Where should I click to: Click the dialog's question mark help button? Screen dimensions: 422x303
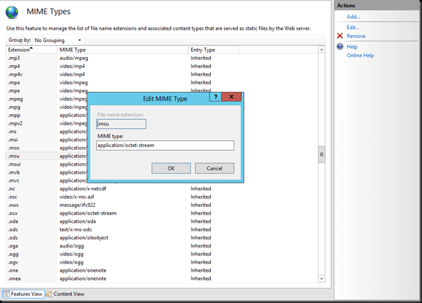pos(216,98)
